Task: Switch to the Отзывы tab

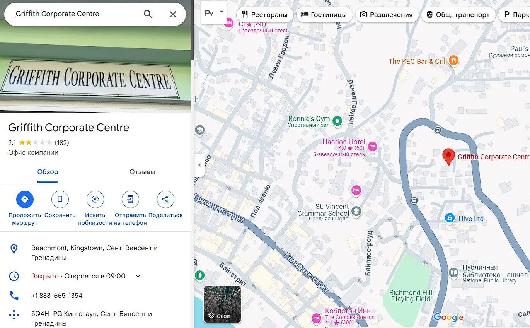Action: click(142, 172)
